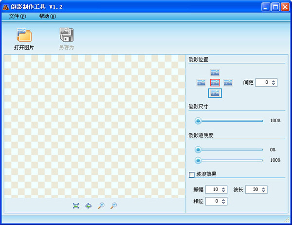Image resolution: width=292 pixels, height=225 pixels.
Task: Click the 间距 spacing input field
Action: [266, 82]
